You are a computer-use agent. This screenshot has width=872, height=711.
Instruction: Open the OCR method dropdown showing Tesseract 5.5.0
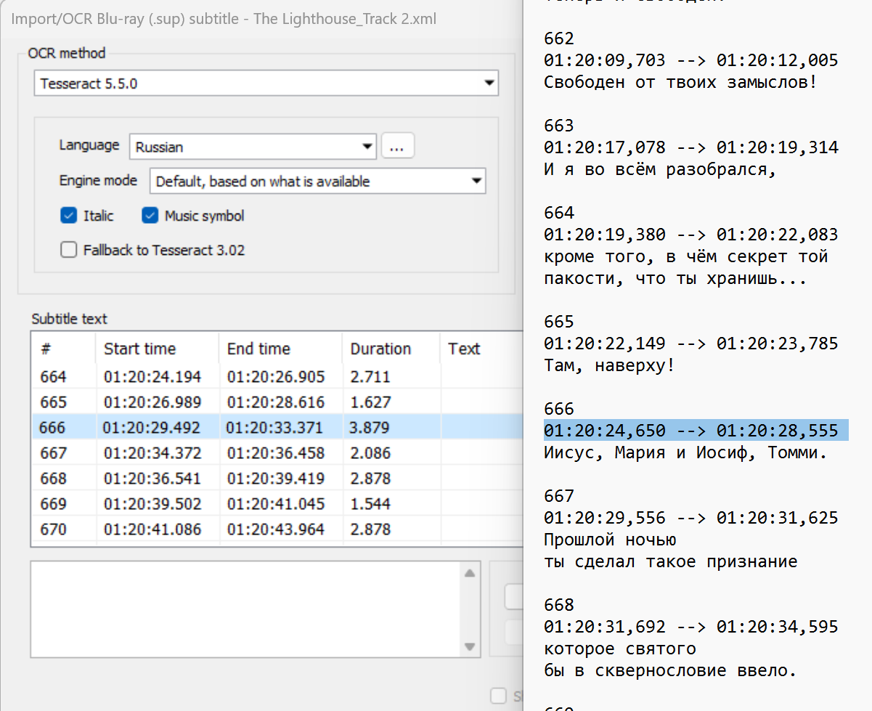coord(266,83)
